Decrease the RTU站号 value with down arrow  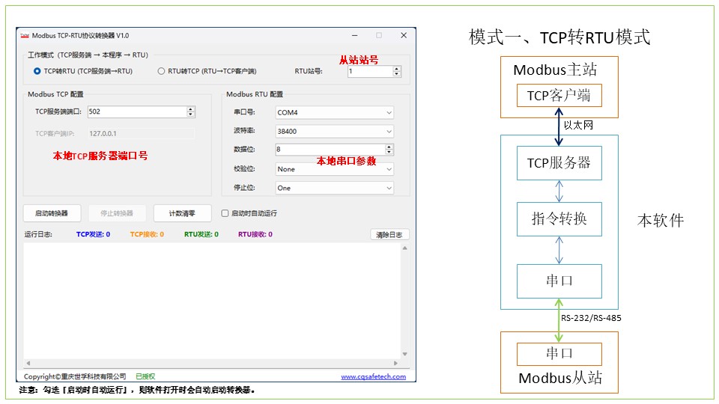point(397,74)
